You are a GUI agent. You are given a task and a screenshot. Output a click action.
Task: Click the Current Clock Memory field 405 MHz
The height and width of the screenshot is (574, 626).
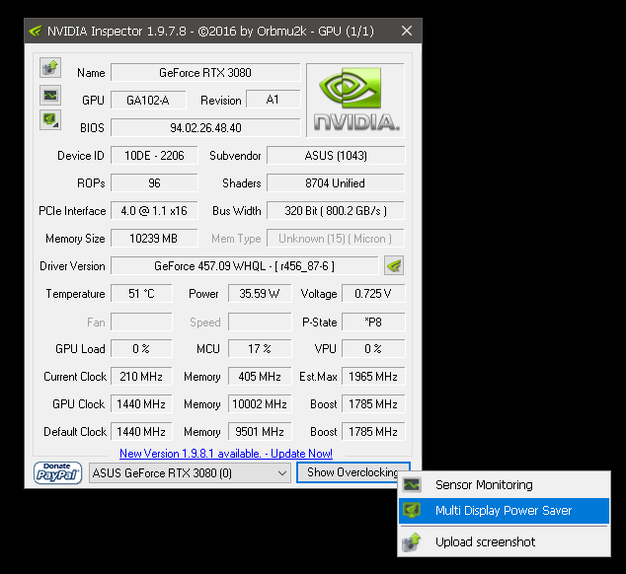pos(260,377)
